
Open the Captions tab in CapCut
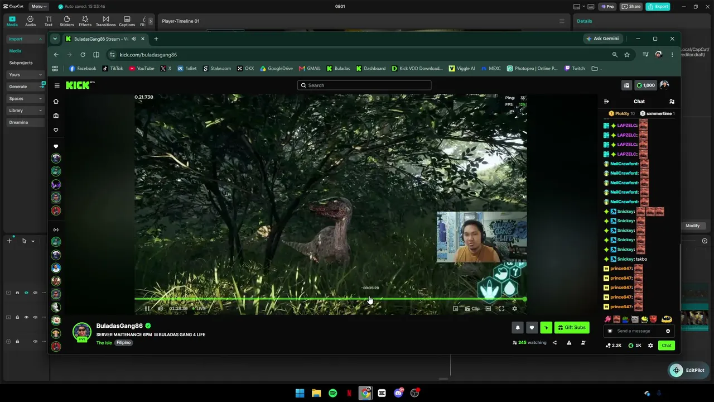pos(127,21)
